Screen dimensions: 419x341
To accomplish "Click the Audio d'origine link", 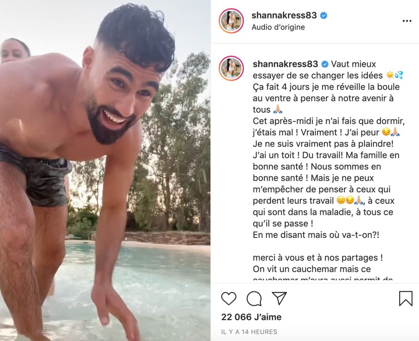I will (x=278, y=27).
